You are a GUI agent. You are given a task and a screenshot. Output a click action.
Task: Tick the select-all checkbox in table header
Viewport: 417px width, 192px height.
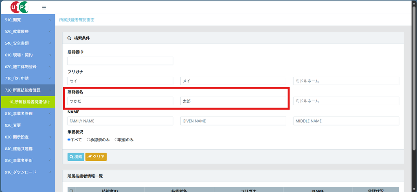pyautogui.click(x=71, y=191)
